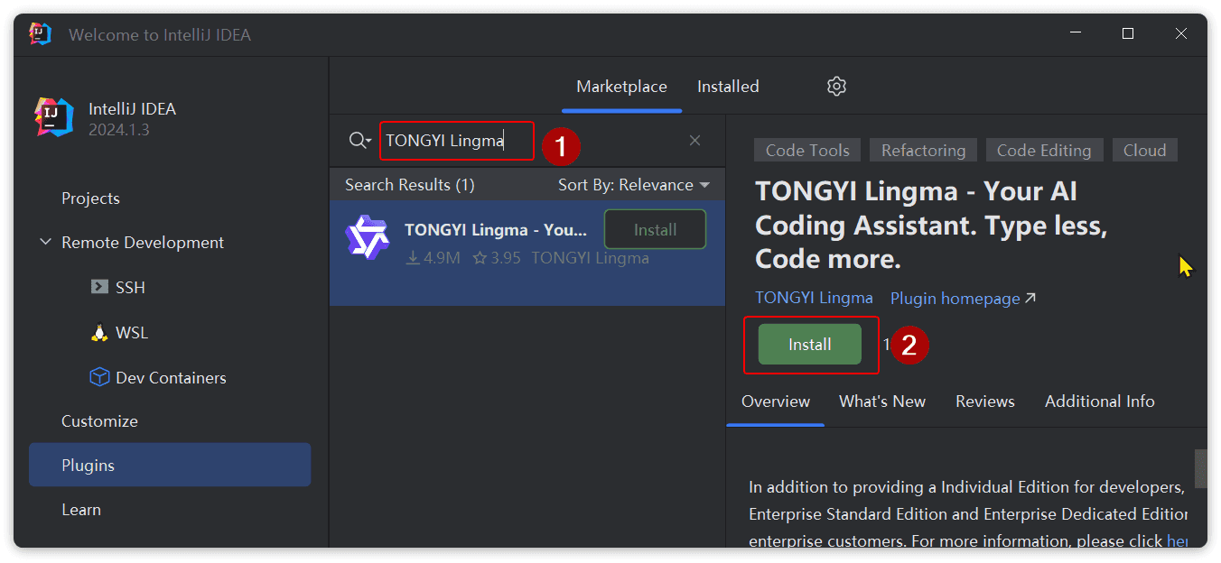
Task: Go to Customize in the sidebar
Action: [x=99, y=421]
